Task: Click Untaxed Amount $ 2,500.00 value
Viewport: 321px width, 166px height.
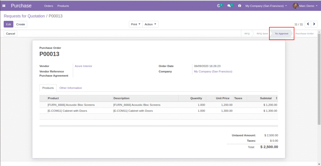Action: tap(271, 135)
